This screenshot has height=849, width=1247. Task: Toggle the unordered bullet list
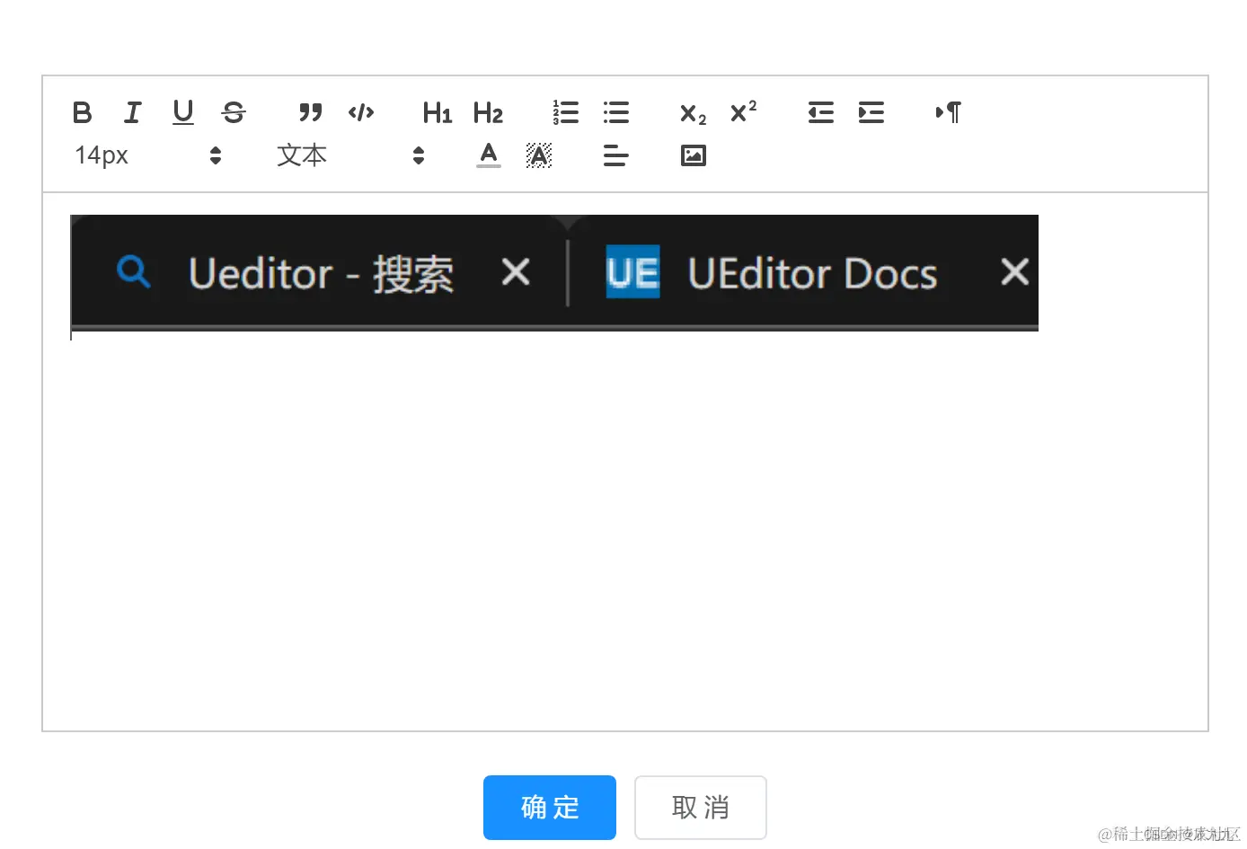pyautogui.click(x=615, y=112)
